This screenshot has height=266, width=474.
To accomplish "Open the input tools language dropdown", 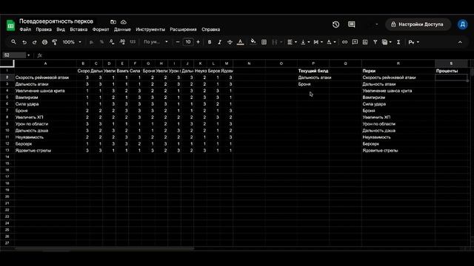I will click(413, 42).
